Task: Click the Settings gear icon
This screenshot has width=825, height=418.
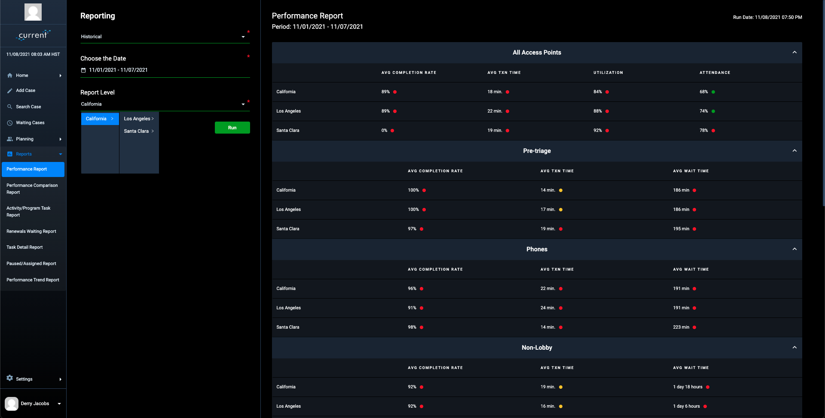Action: click(x=10, y=378)
